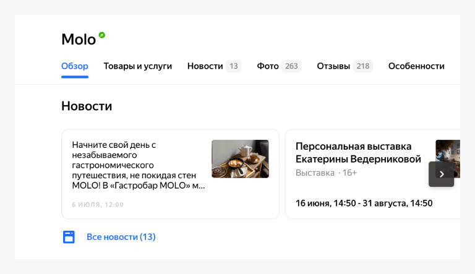
Task: Click the 263 photo count badge
Action: (x=291, y=66)
